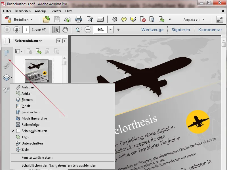Choose Inhalt in the context menu
The image size is (227, 170).
pyautogui.click(x=63, y=106)
